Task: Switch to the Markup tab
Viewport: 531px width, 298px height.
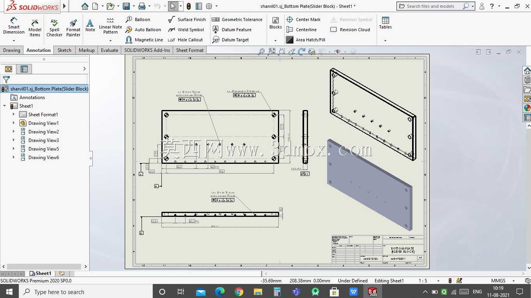Action: click(87, 50)
